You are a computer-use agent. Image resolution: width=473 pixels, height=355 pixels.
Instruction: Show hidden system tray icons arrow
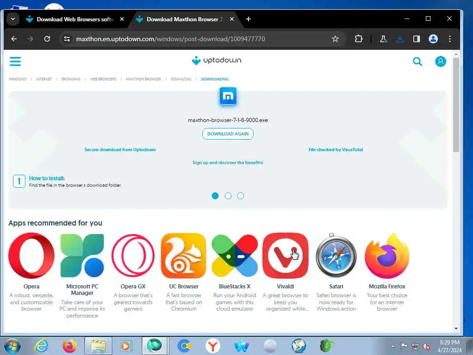(x=393, y=347)
